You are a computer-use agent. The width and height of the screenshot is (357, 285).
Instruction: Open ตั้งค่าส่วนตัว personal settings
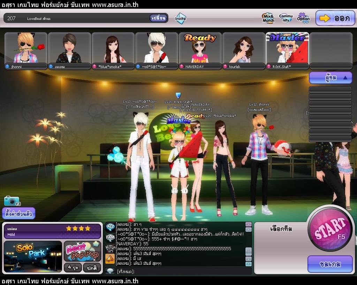pos(19,214)
